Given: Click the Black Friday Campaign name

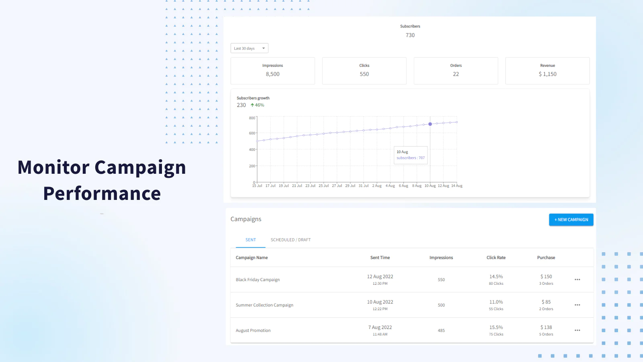Looking at the screenshot, I should tap(258, 280).
